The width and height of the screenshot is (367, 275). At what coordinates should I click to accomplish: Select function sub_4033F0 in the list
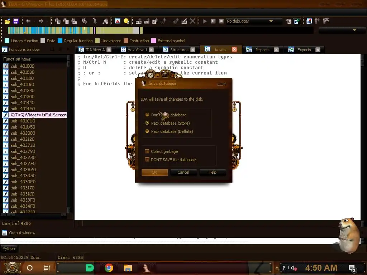[x=35, y=200]
